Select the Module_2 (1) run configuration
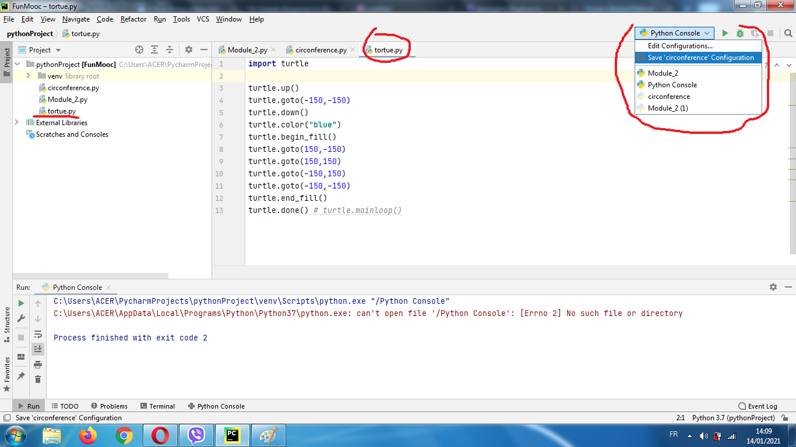This screenshot has height=447, width=796. pos(698,108)
